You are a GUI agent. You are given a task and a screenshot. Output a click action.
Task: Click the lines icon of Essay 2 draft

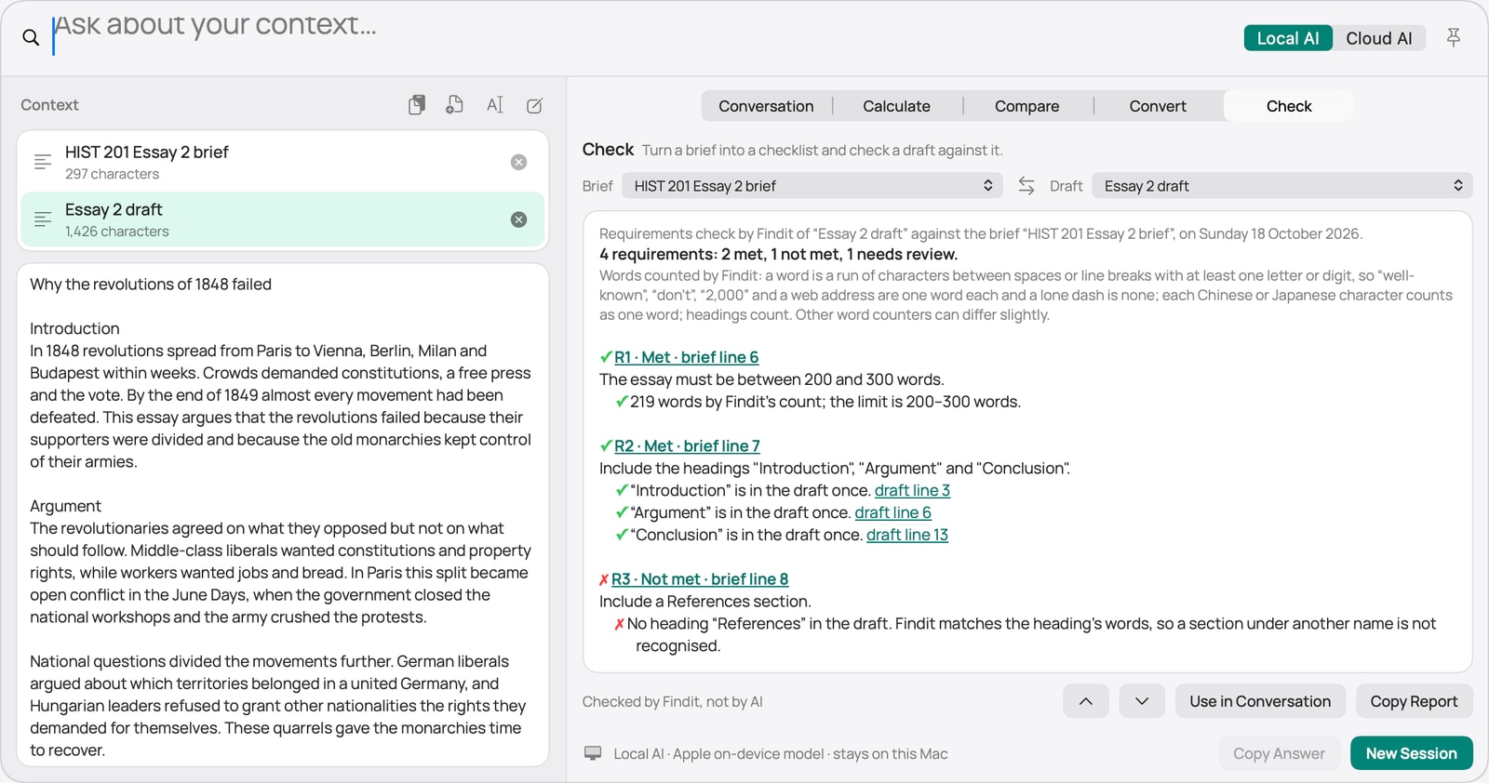43,219
